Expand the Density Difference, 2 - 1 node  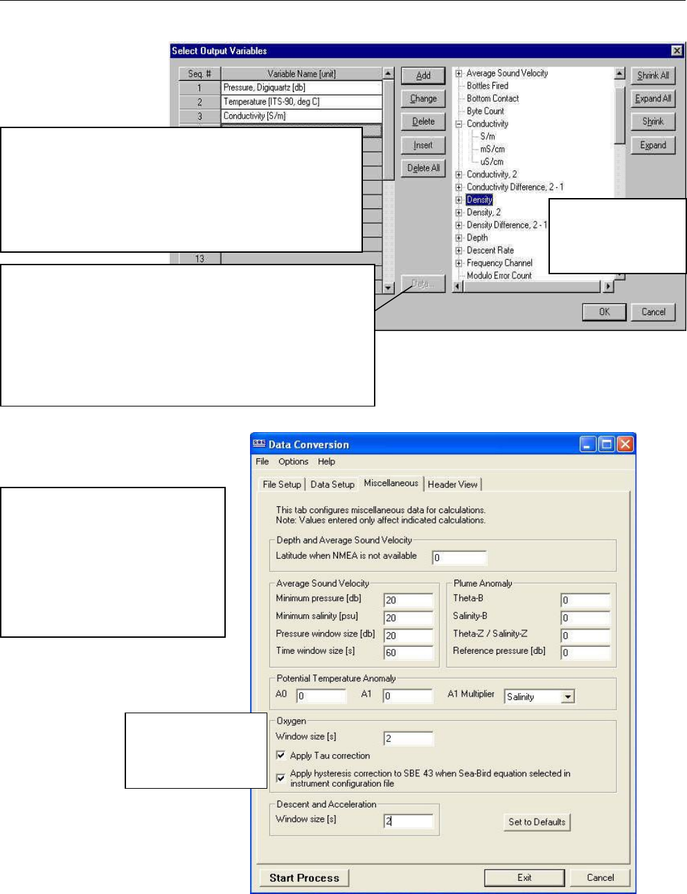tap(458, 225)
